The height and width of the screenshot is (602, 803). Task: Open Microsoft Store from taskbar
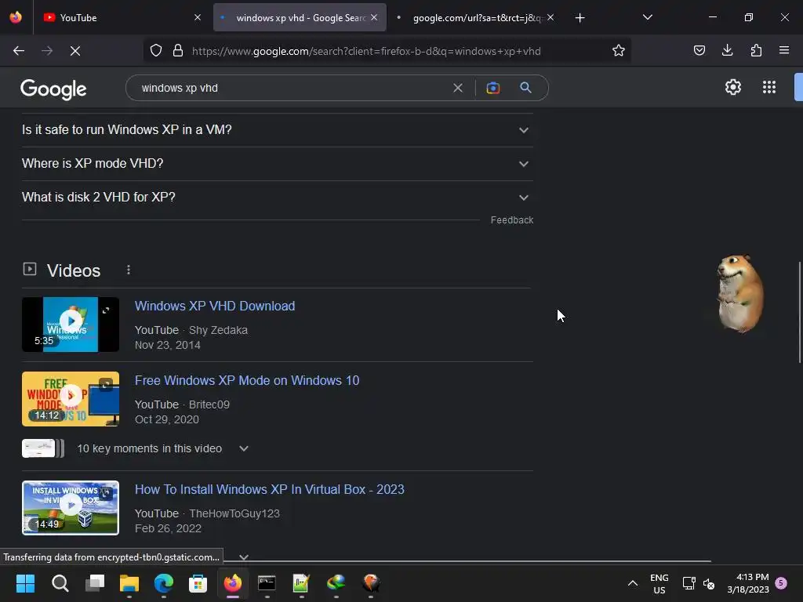tap(198, 582)
